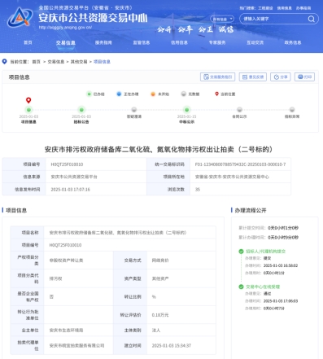
Task: Click the search magnifier icon
Action: [x=311, y=19]
